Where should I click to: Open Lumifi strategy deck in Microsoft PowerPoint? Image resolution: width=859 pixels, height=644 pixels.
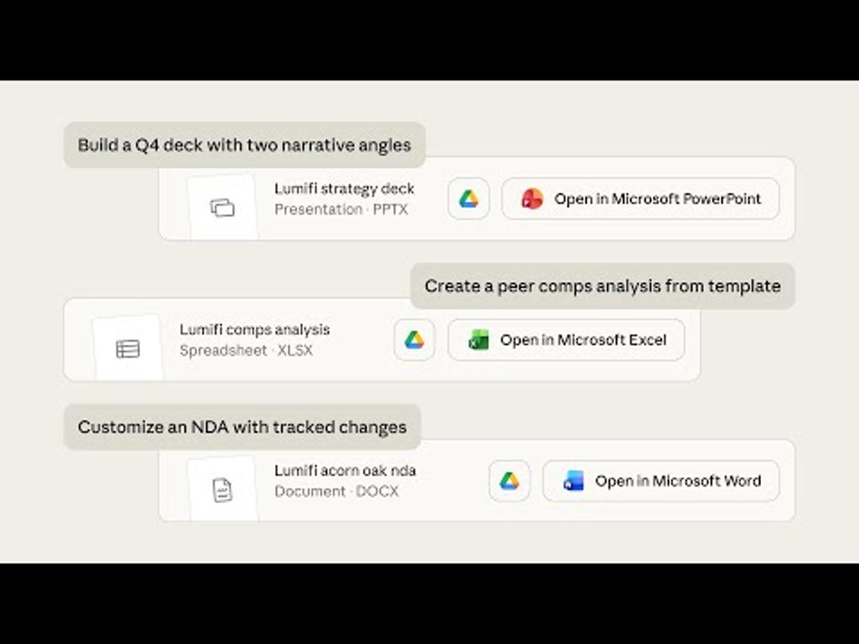639,199
